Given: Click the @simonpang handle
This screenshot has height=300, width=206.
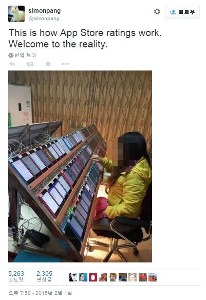Looking at the screenshot, I should [x=44, y=19].
